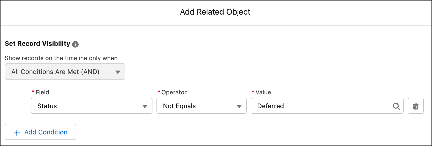
Task: Click the Add Related Object dialog title
Action: point(215,12)
